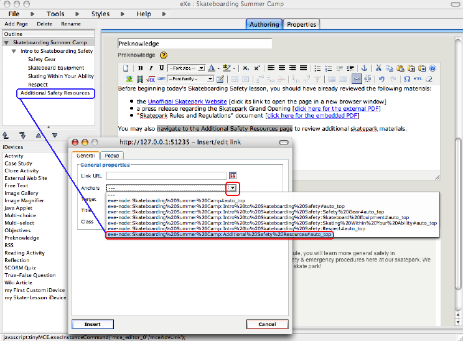Align text left
The height and width of the screenshot is (341, 463).
[x=271, y=68]
